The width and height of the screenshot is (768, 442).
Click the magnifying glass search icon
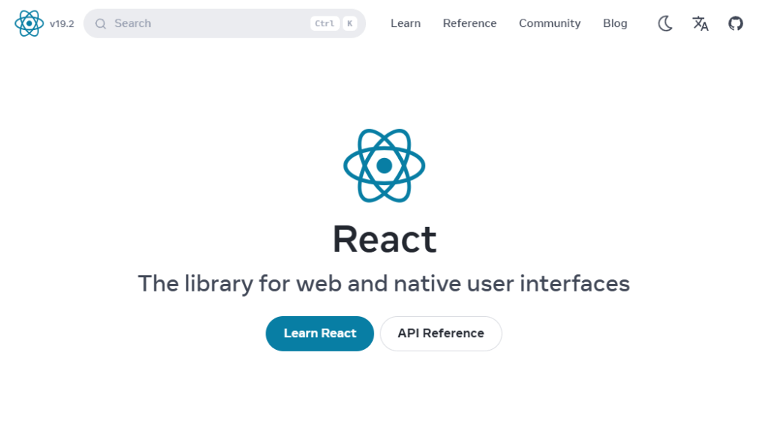[x=100, y=24]
